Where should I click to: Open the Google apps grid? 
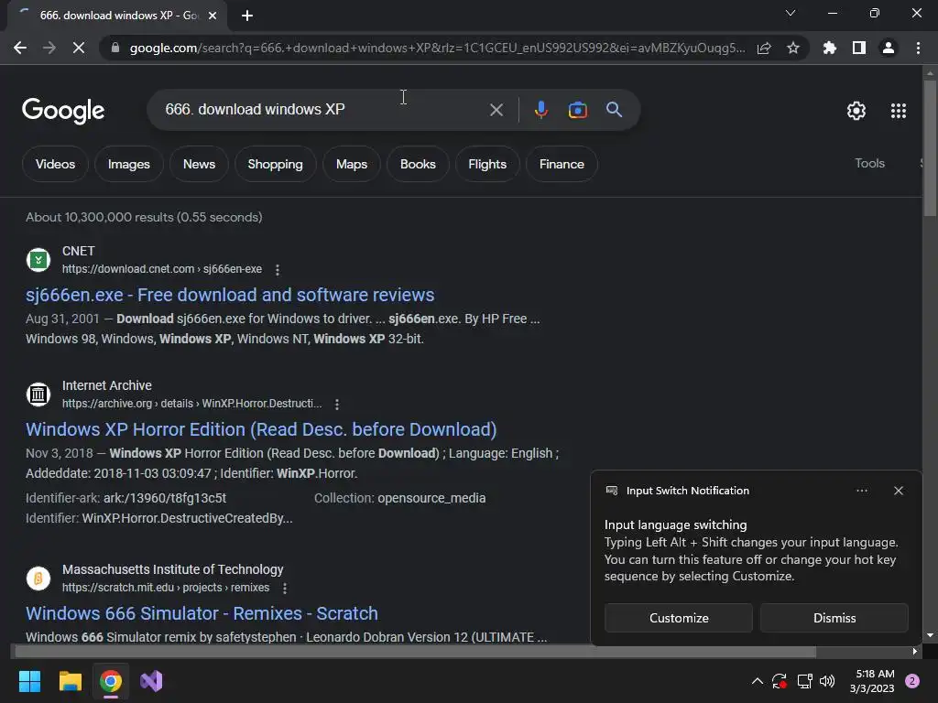[x=899, y=111]
